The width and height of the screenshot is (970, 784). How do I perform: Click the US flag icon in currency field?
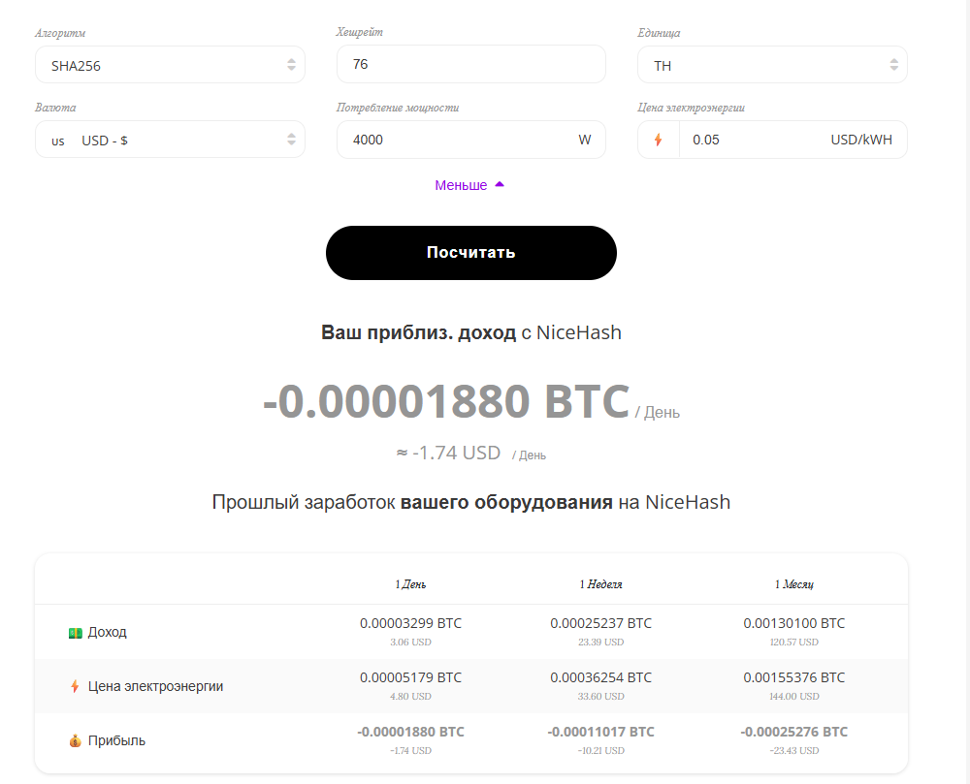point(58,141)
